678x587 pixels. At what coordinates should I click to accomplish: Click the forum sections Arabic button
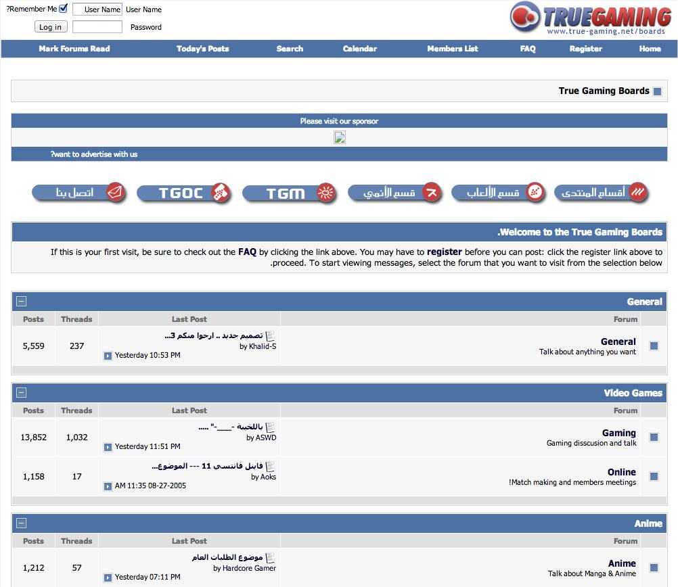(x=602, y=192)
